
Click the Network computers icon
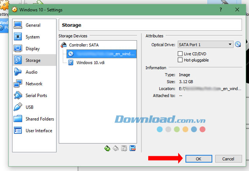(x=18, y=83)
